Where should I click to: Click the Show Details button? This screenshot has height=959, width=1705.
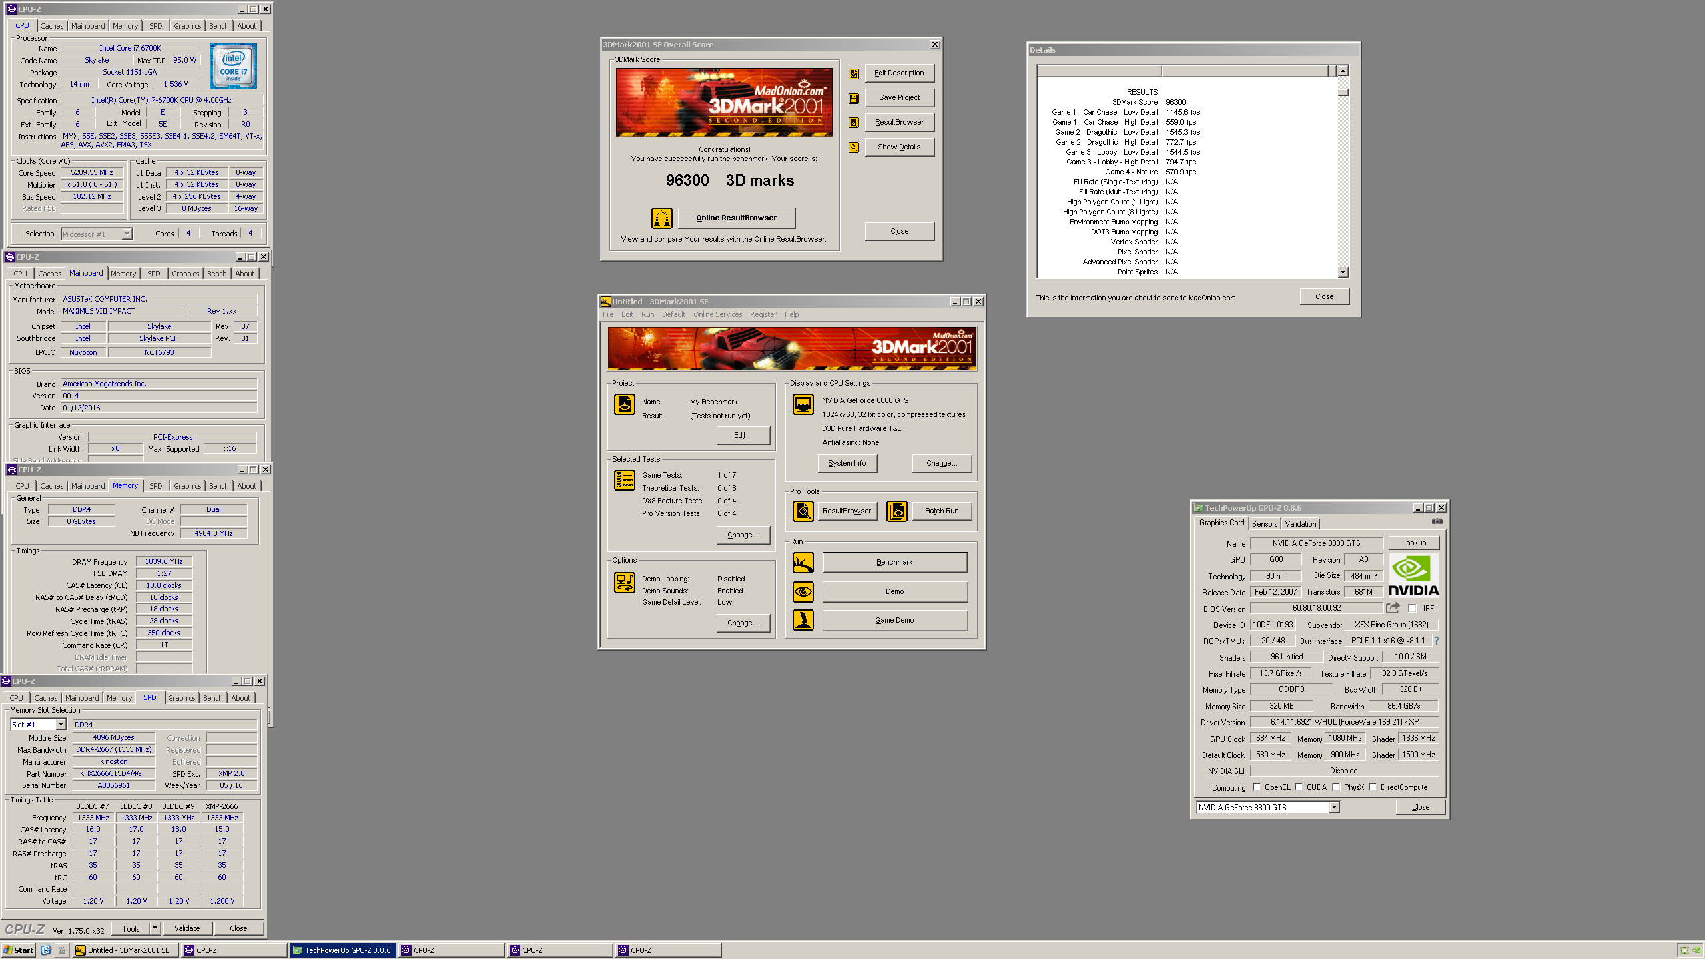click(x=899, y=147)
